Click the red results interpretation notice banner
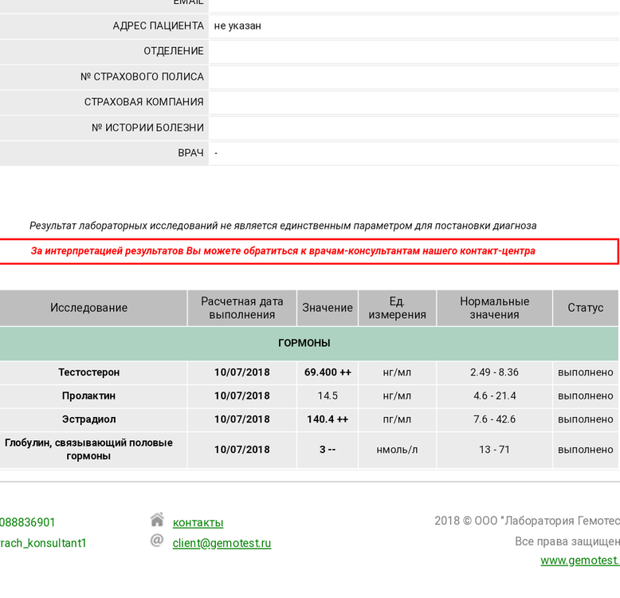This screenshot has width=620, height=598. pos(309,251)
